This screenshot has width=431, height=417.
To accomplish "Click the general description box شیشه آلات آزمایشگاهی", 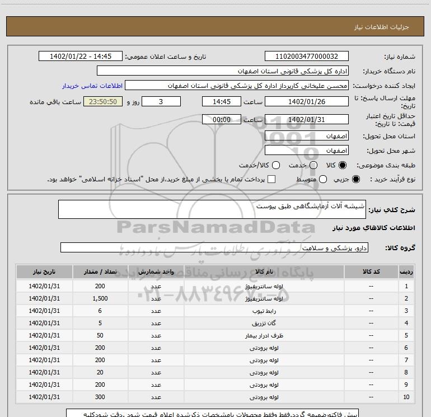I will tap(212, 209).
